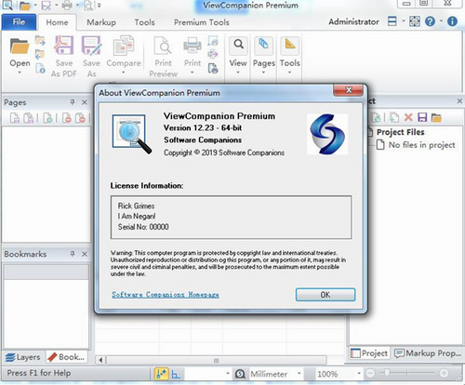Switch to the Home ribbon tab

point(57,22)
